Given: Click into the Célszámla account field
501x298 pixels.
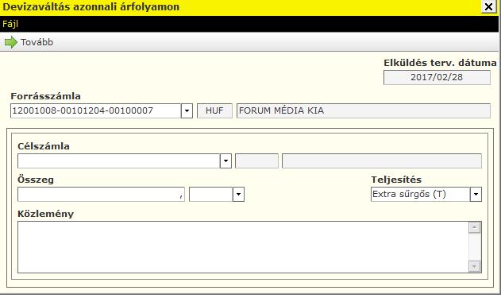Looking at the screenshot, I should point(119,161).
